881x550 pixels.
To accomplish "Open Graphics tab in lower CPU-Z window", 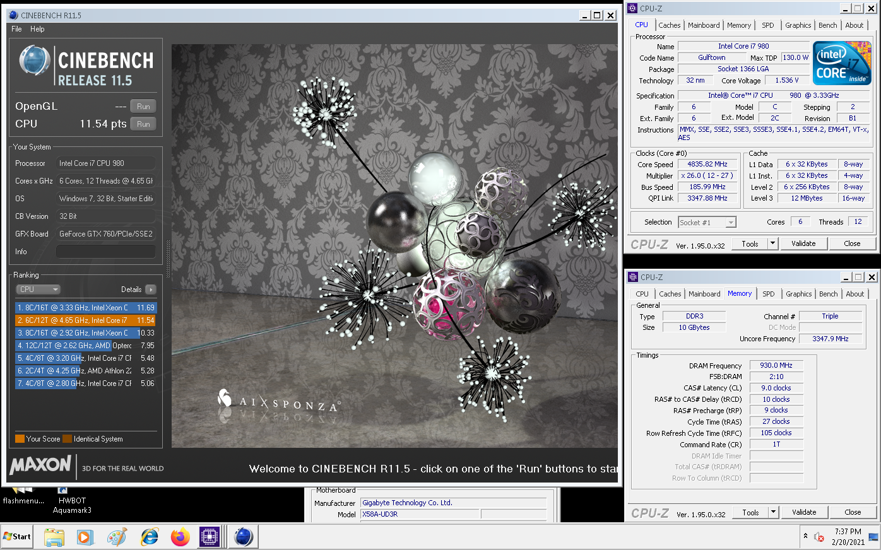I will 799,294.
